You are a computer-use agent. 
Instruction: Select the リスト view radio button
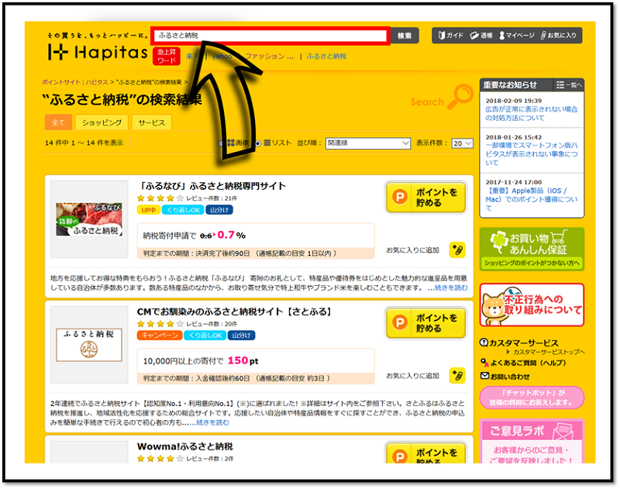tap(258, 143)
